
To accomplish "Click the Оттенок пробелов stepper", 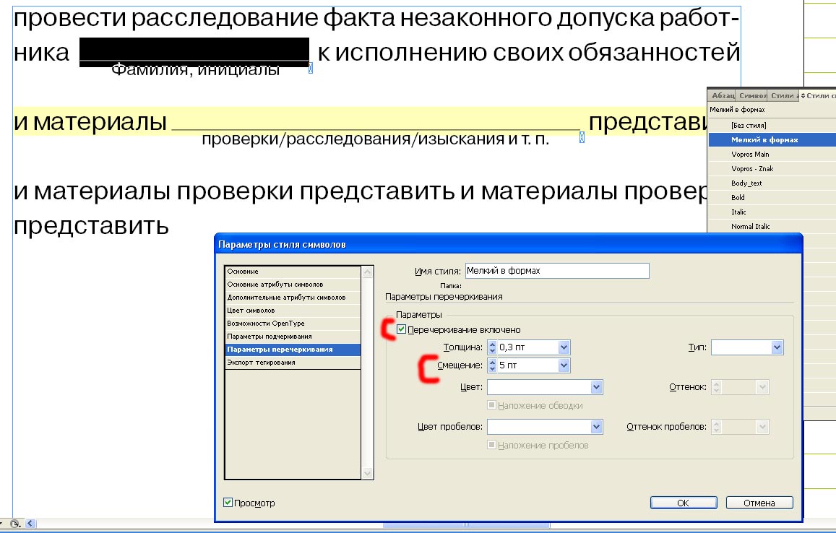I will (717, 426).
